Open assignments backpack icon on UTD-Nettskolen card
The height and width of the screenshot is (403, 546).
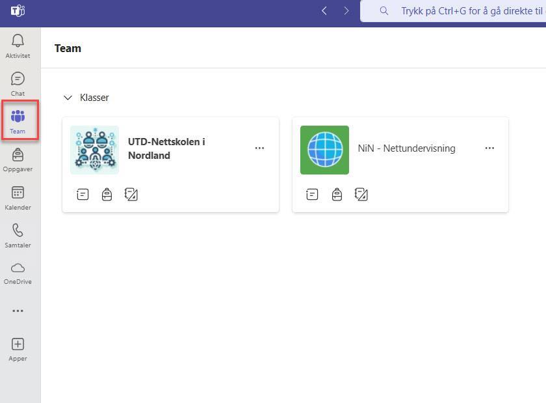[x=107, y=195]
